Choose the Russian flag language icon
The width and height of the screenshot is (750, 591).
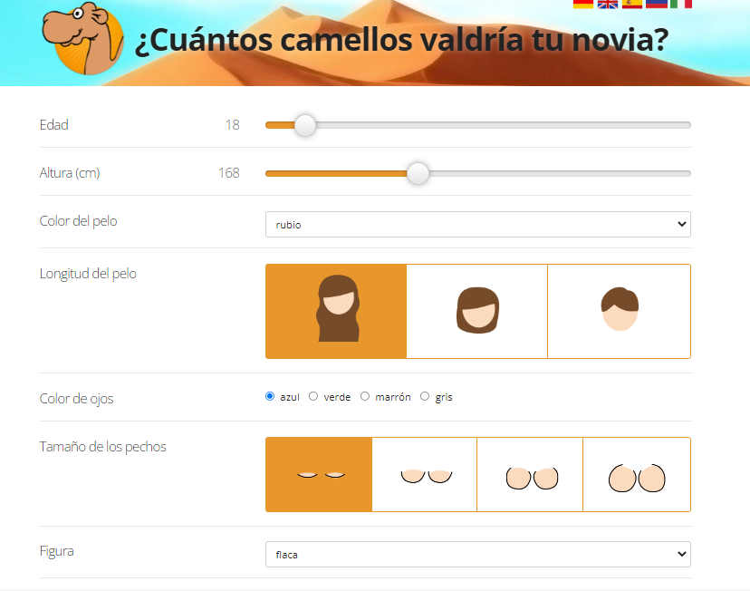click(657, 4)
